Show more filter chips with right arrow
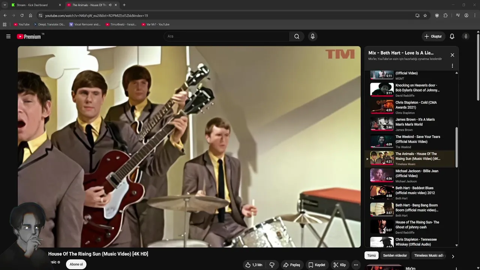480x270 pixels. (x=453, y=256)
